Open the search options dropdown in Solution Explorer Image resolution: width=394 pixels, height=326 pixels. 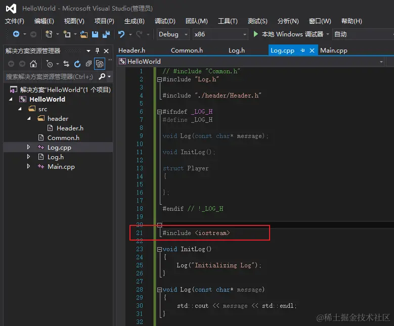[109, 76]
